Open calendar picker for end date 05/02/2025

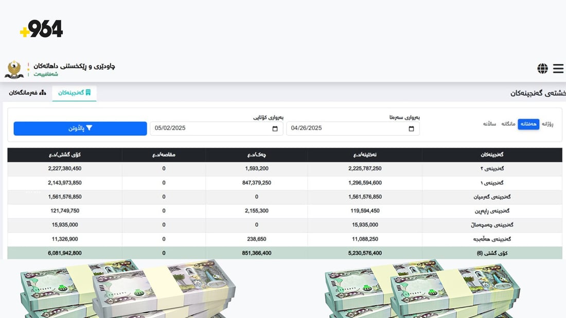[275, 129]
